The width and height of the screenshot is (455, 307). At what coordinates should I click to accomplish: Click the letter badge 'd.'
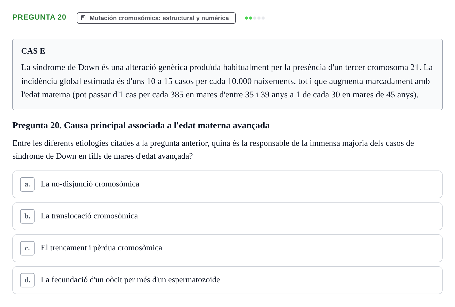click(27, 280)
